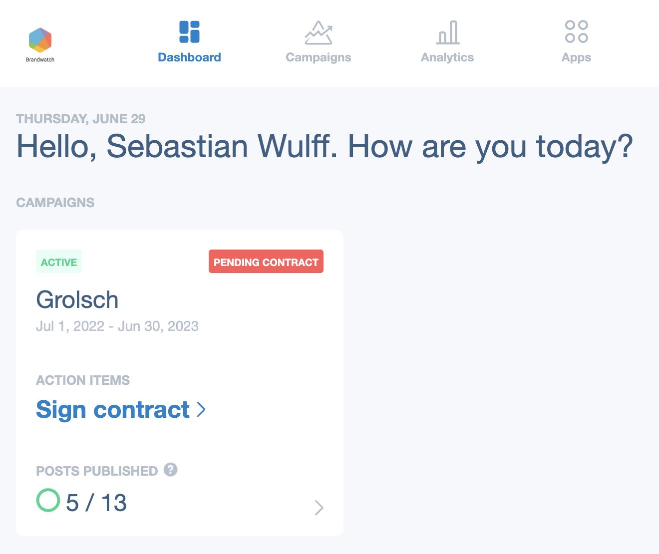659x554 pixels.
Task: Click the Sign contract link
Action: pyautogui.click(x=113, y=410)
